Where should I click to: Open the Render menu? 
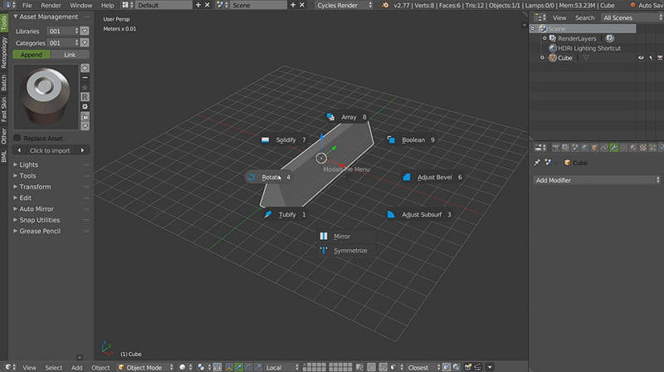coord(51,5)
